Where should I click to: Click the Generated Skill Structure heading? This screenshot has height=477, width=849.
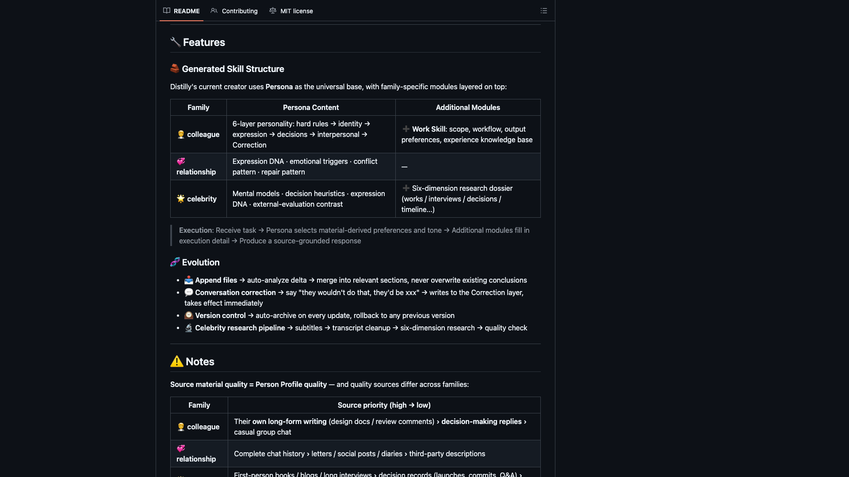233,69
